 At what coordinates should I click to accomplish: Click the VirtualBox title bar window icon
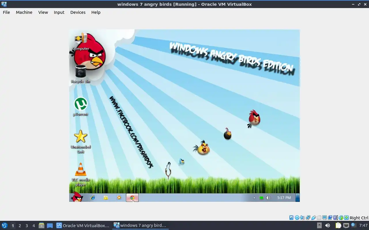(x=4, y=4)
